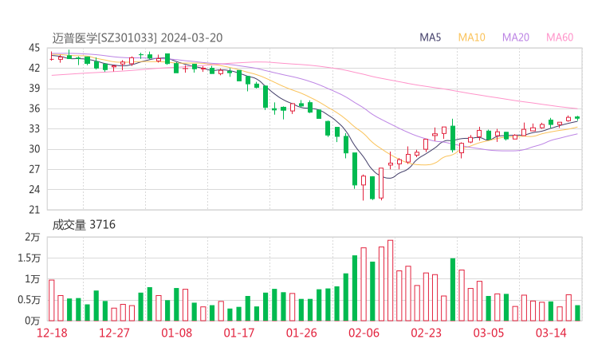Click the last green candlestick on the right
Viewport: 590px width, 351px height.
(577, 118)
